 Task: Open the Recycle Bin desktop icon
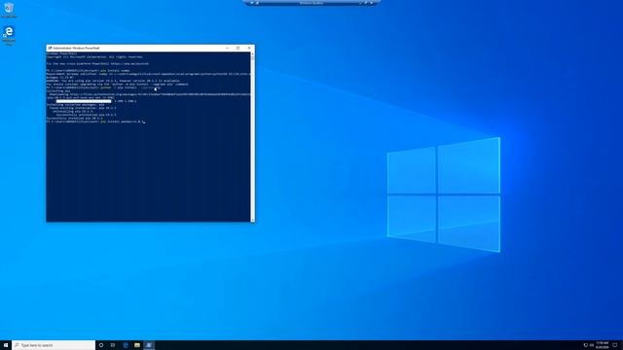pos(9,10)
